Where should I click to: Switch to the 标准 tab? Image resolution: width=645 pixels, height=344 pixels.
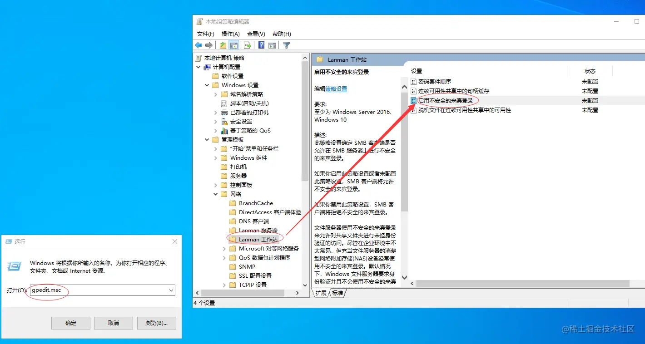[x=337, y=293]
